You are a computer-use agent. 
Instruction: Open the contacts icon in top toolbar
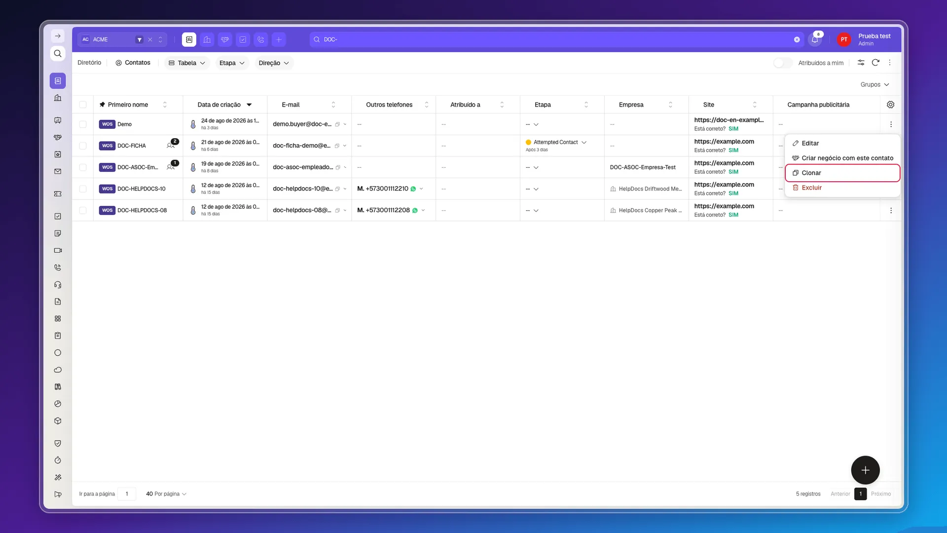[x=189, y=39]
